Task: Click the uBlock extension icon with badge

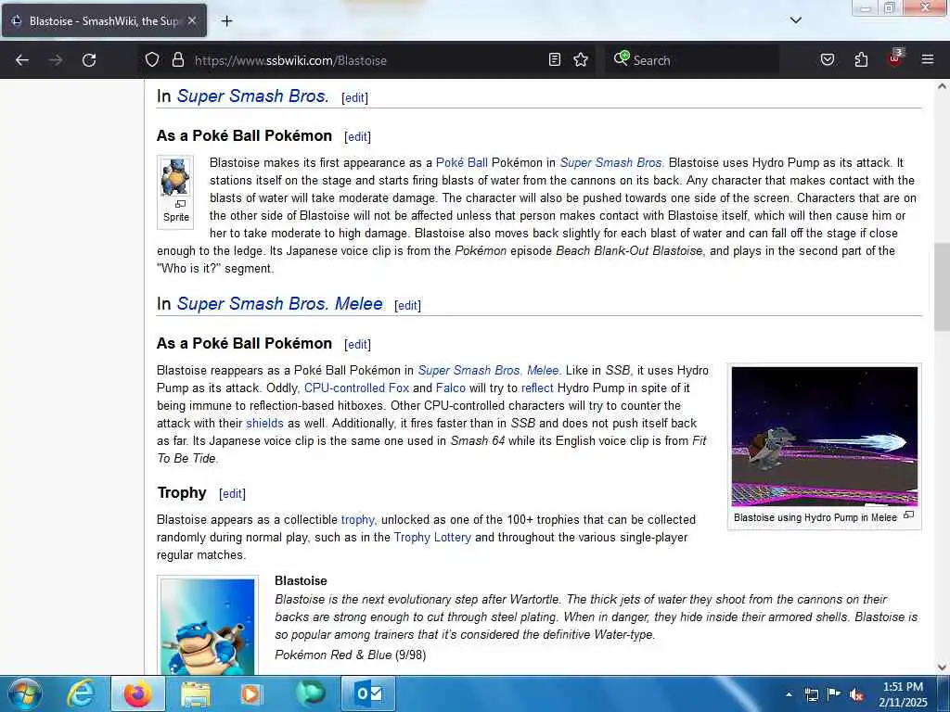Action: pos(895,58)
